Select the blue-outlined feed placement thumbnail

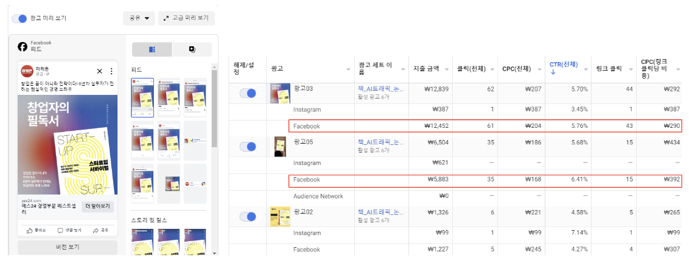[142, 97]
